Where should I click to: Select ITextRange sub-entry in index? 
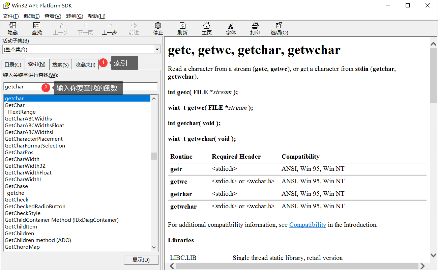point(22,112)
